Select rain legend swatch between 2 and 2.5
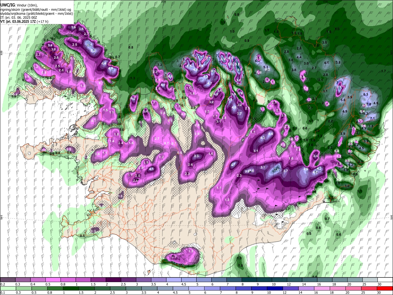Viewport: 393px width, 295px height. [102, 289]
